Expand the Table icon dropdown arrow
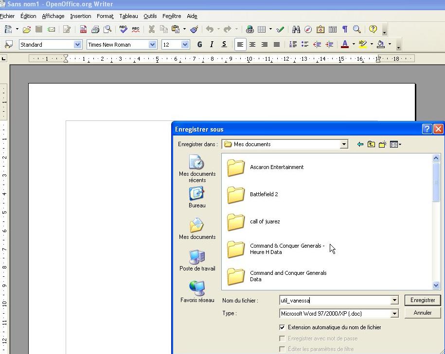 (270, 29)
